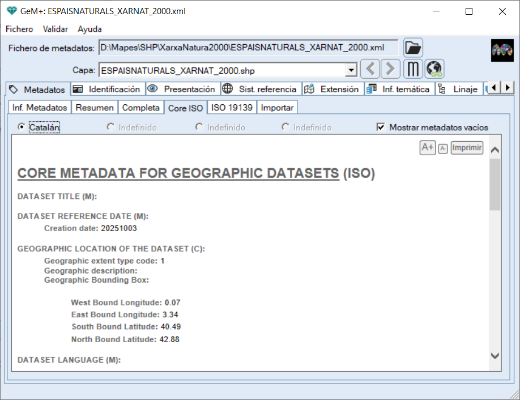Decrease text size with A- button

[x=443, y=148]
